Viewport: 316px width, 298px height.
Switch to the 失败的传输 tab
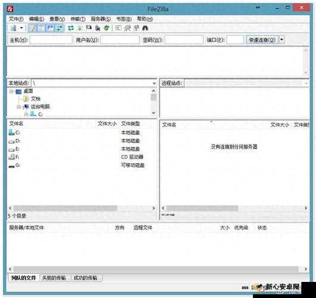click(x=54, y=278)
